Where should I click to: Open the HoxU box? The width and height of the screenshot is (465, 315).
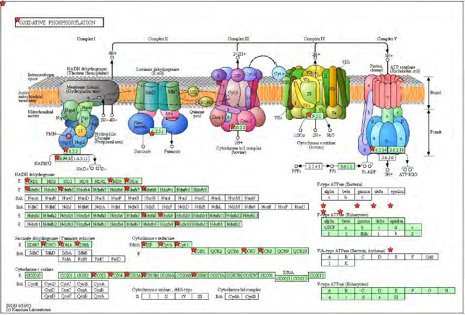[300, 207]
